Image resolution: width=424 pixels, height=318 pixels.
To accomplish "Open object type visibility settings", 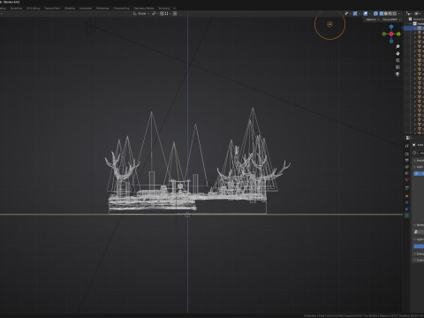I will pos(347,13).
